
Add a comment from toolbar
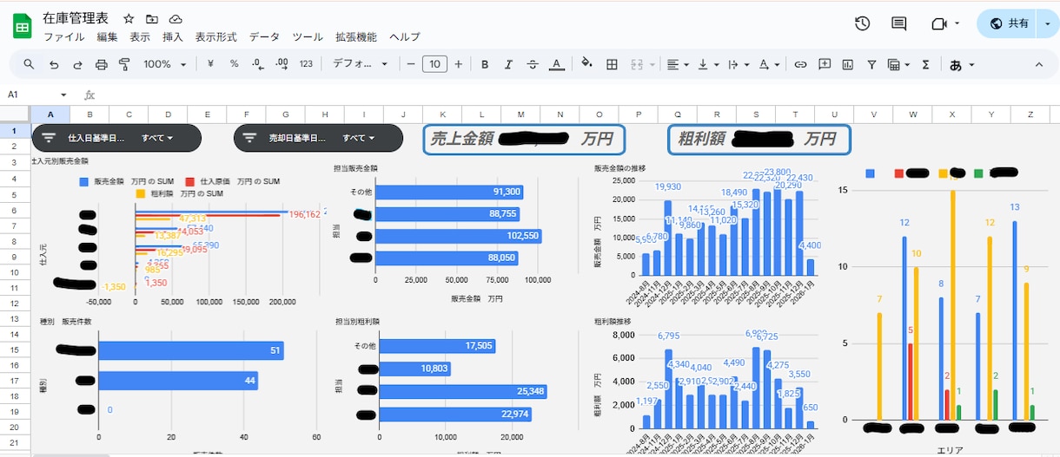[825, 64]
